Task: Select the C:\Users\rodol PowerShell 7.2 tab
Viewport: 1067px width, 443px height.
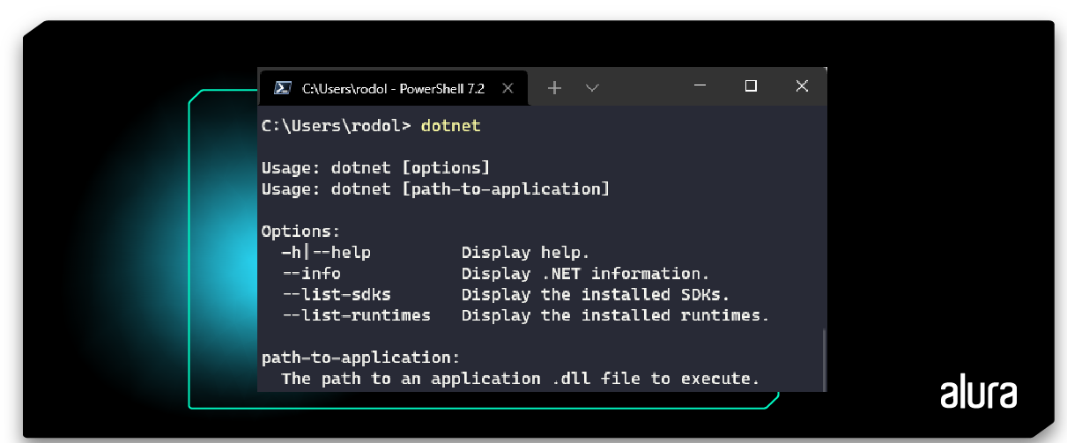Action: 394,88
